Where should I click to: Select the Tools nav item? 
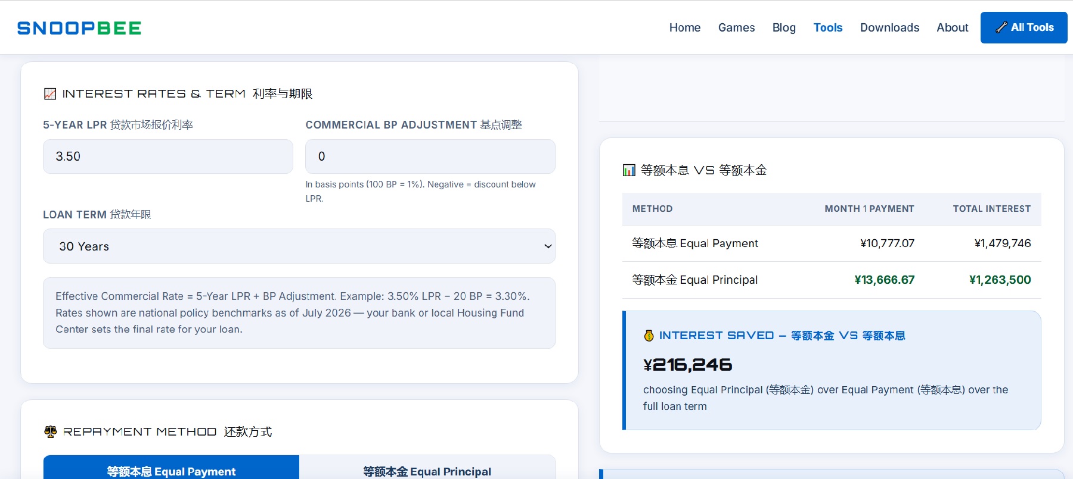tap(827, 27)
